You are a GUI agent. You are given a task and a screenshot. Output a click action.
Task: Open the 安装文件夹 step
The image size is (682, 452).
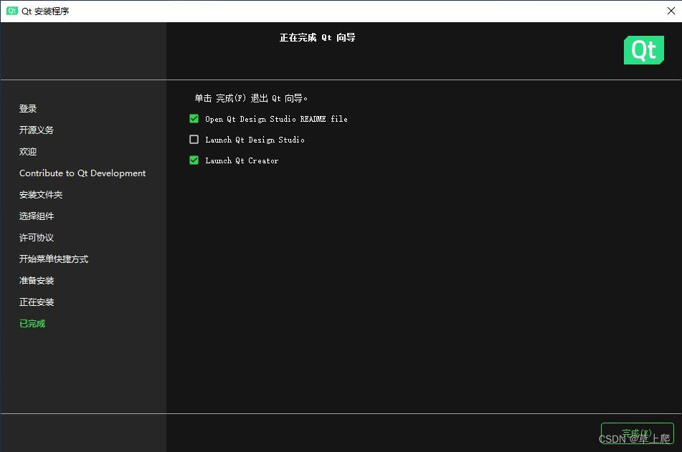(40, 194)
